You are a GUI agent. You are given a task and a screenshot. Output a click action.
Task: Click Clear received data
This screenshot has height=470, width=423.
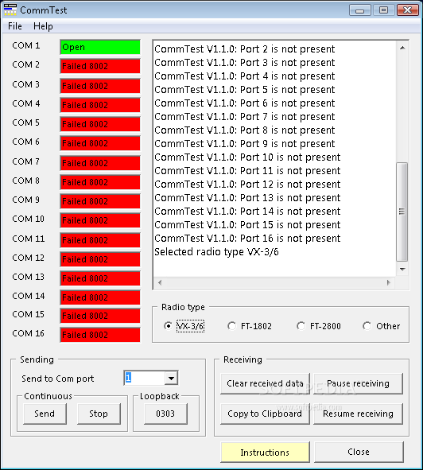(x=265, y=383)
